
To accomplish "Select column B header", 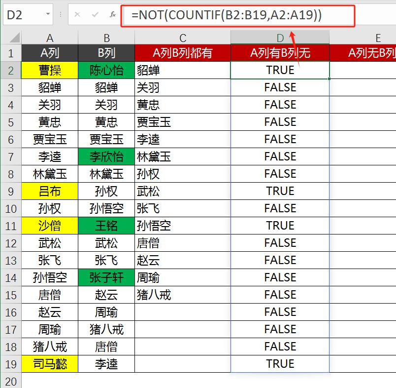I will coord(106,38).
